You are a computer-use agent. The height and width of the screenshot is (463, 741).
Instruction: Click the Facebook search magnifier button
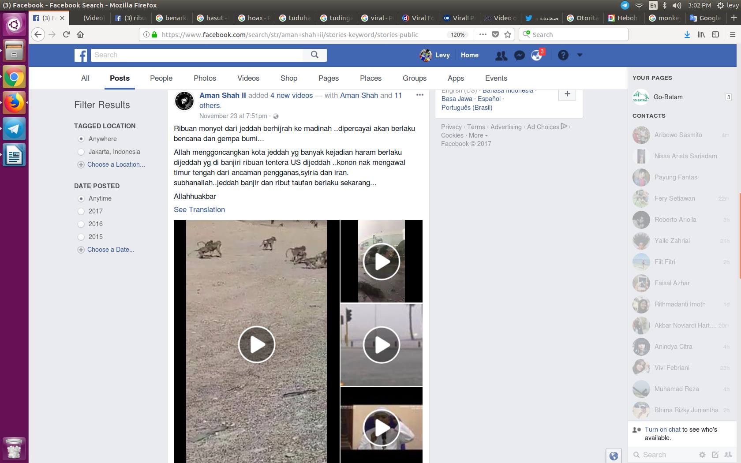[x=314, y=55]
